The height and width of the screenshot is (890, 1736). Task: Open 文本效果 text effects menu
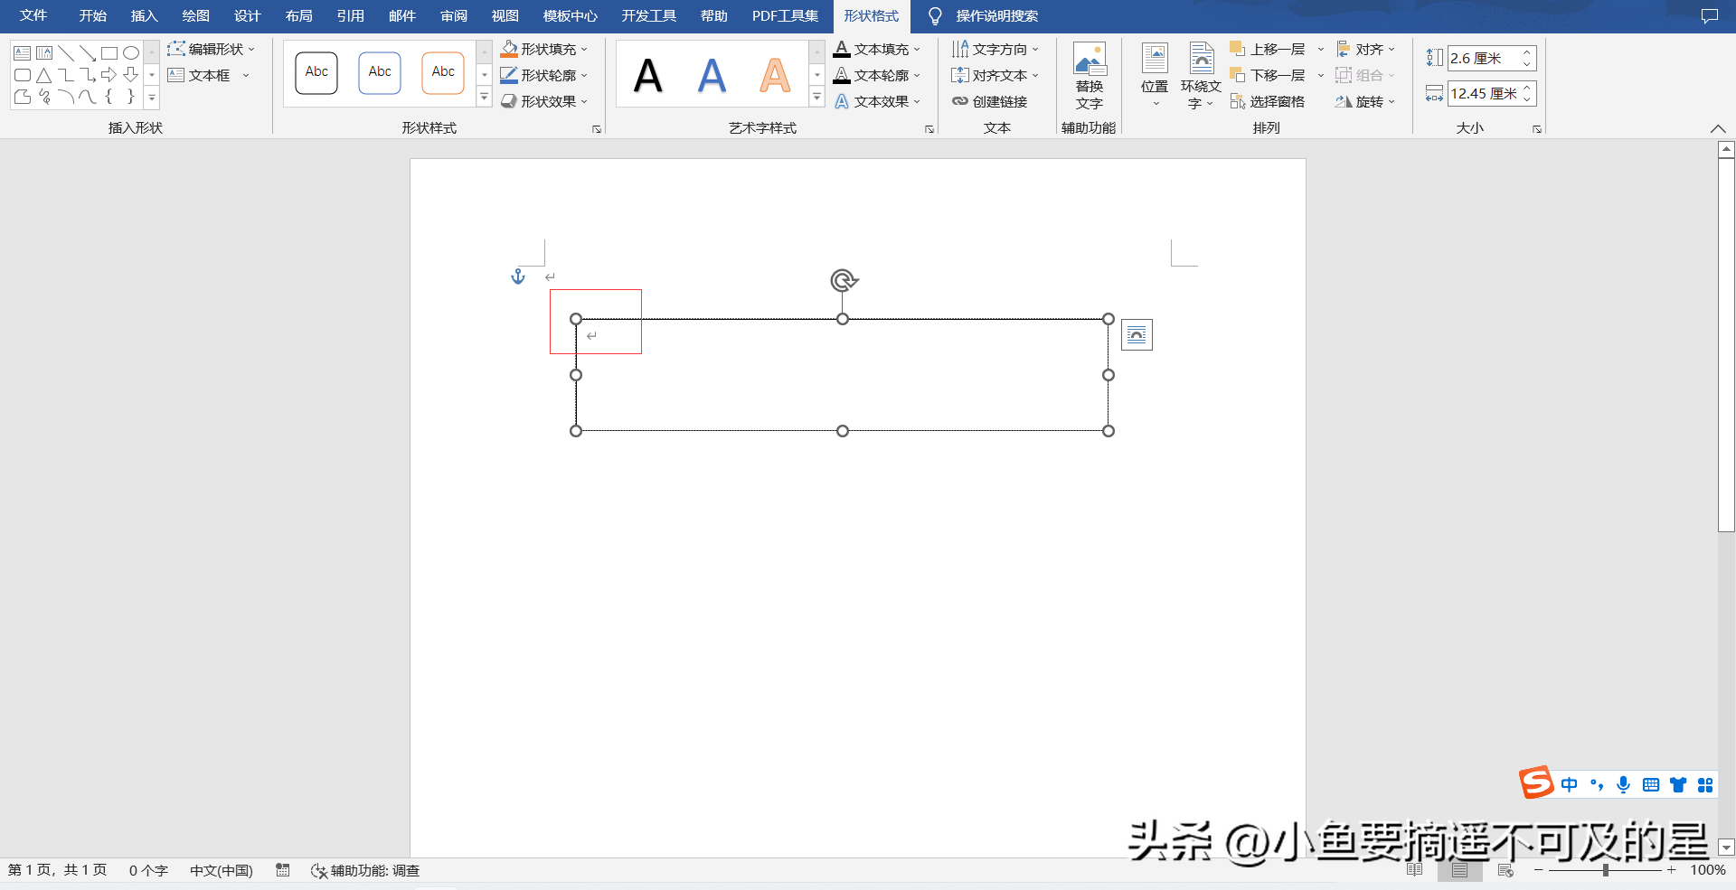point(877,101)
